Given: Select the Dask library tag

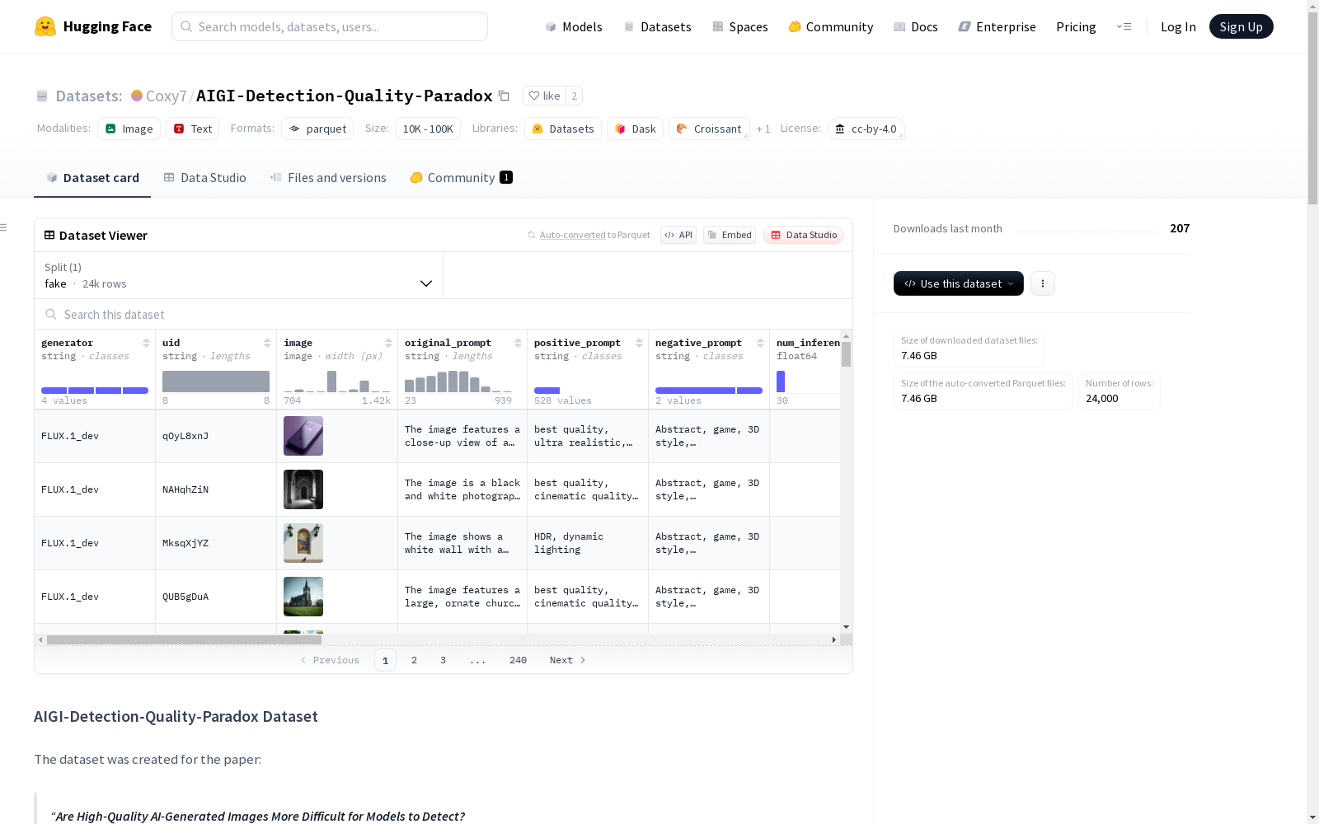Looking at the screenshot, I should tap(636, 129).
